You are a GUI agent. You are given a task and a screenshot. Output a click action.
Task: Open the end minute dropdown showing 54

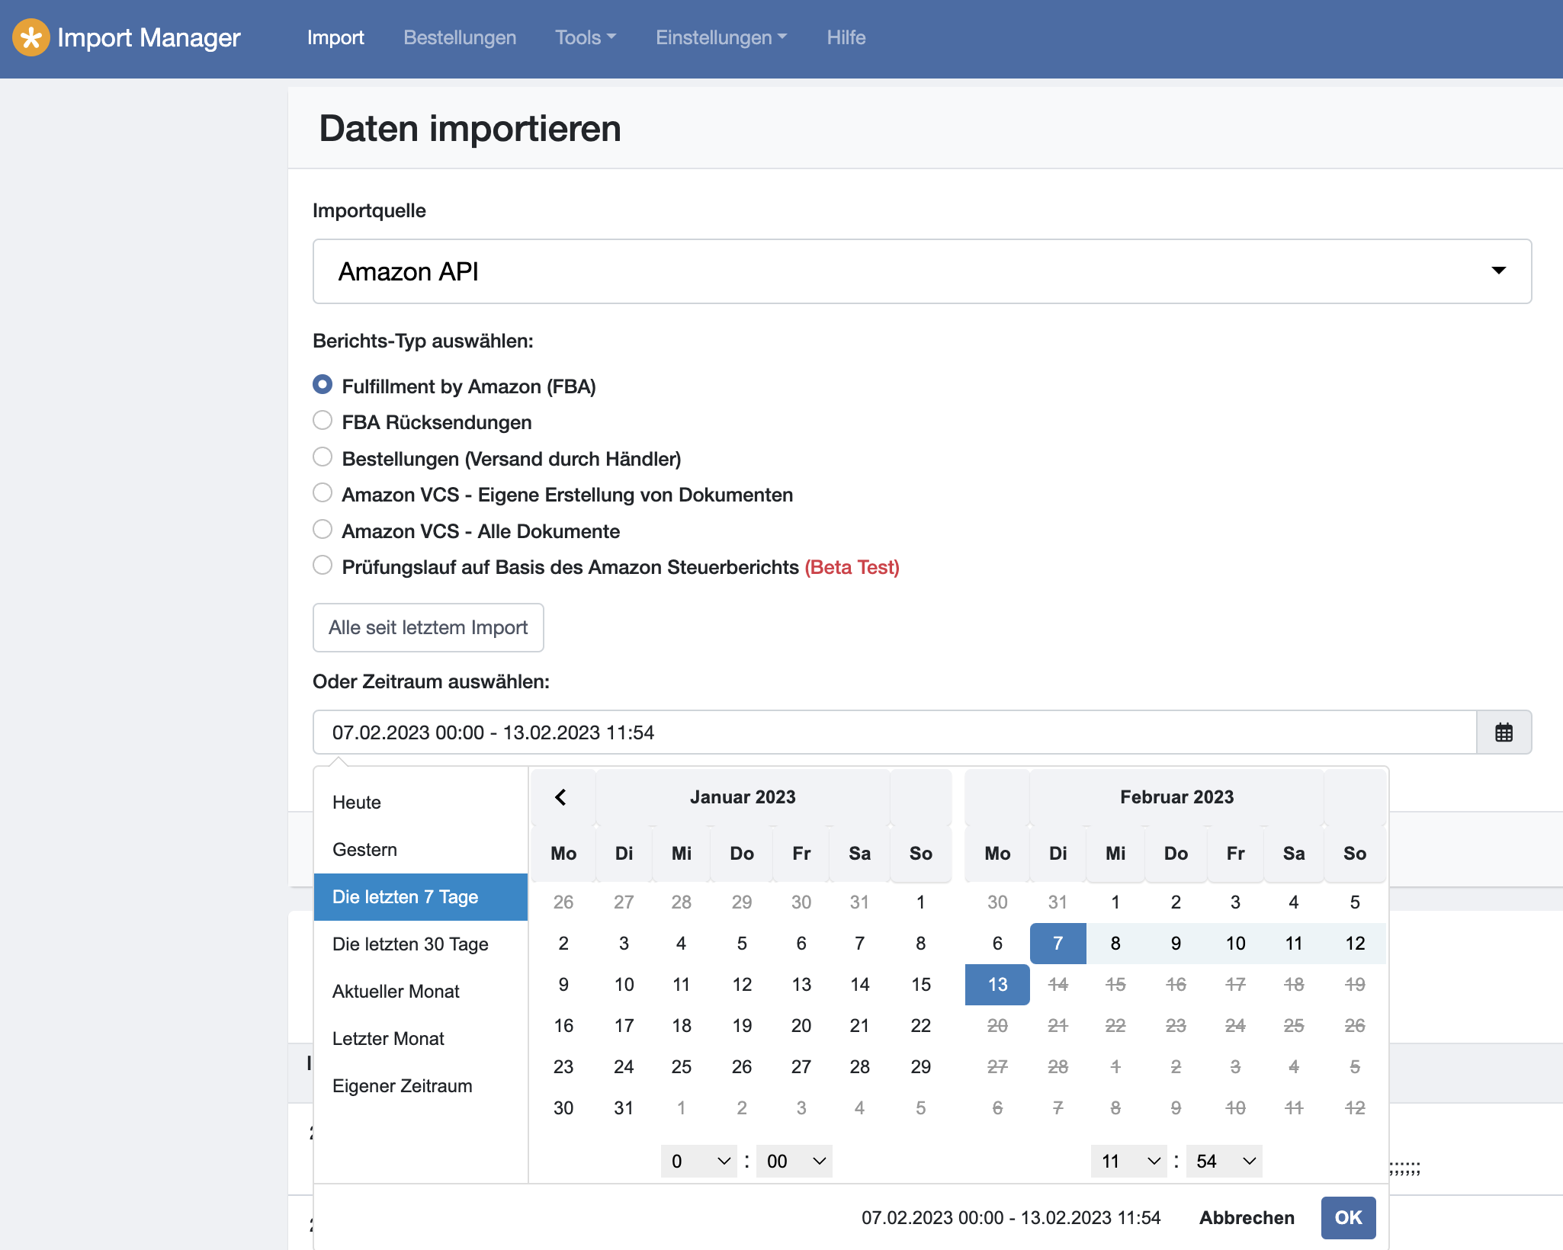click(x=1224, y=1161)
